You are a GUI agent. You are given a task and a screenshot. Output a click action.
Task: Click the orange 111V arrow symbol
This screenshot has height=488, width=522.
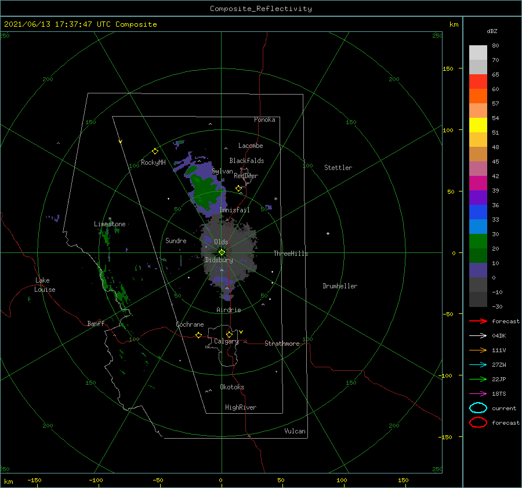(x=478, y=350)
